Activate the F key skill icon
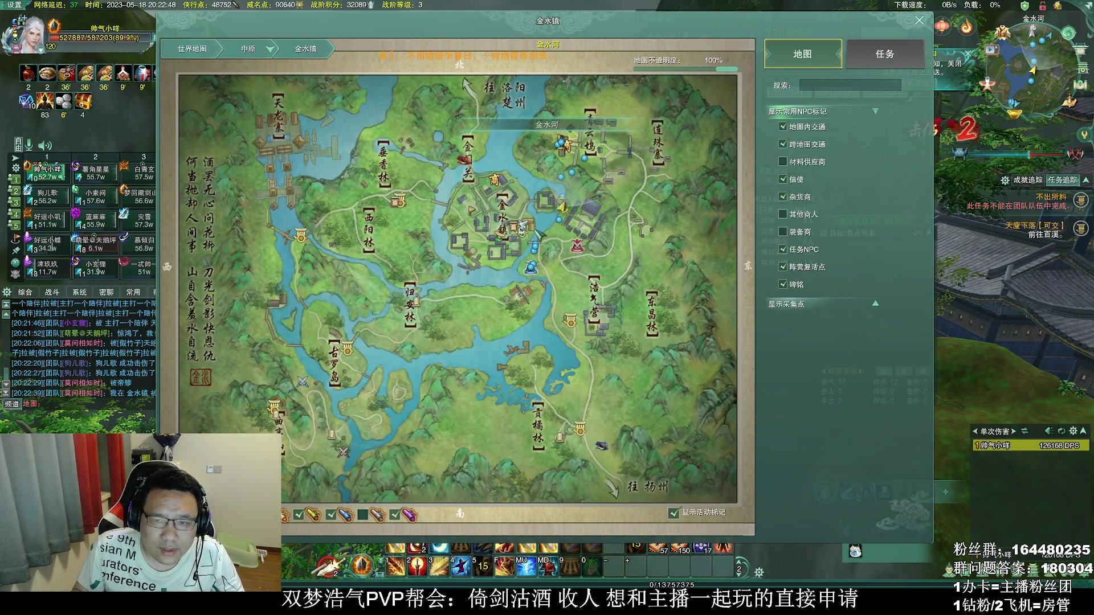This screenshot has width=1094, height=615. pos(504,566)
